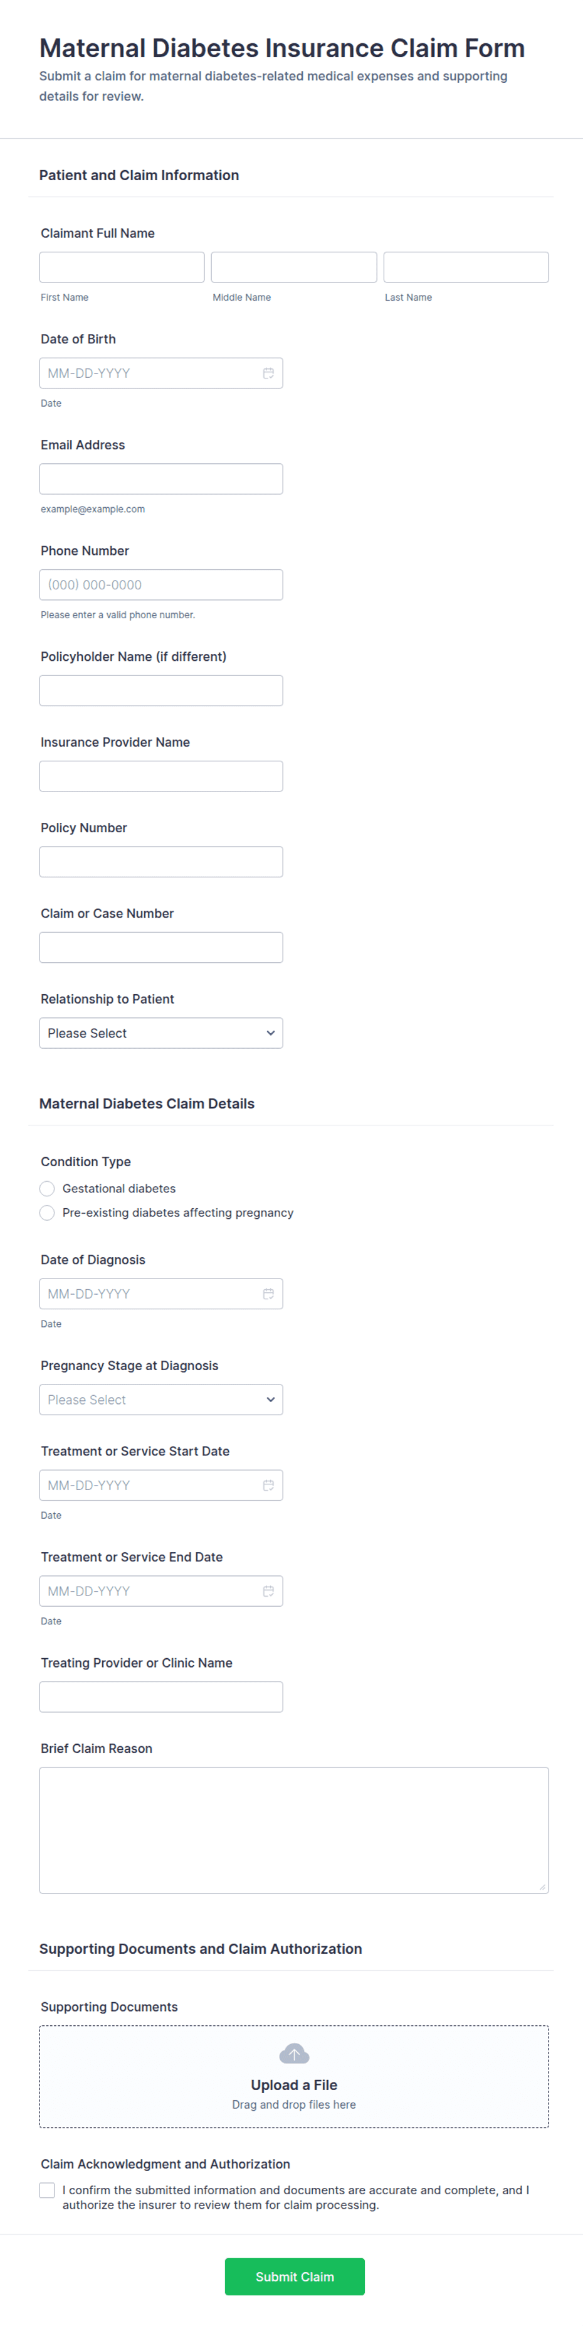This screenshot has width=583, height=2326.
Task: Click the Policy Number field
Action: click(160, 861)
